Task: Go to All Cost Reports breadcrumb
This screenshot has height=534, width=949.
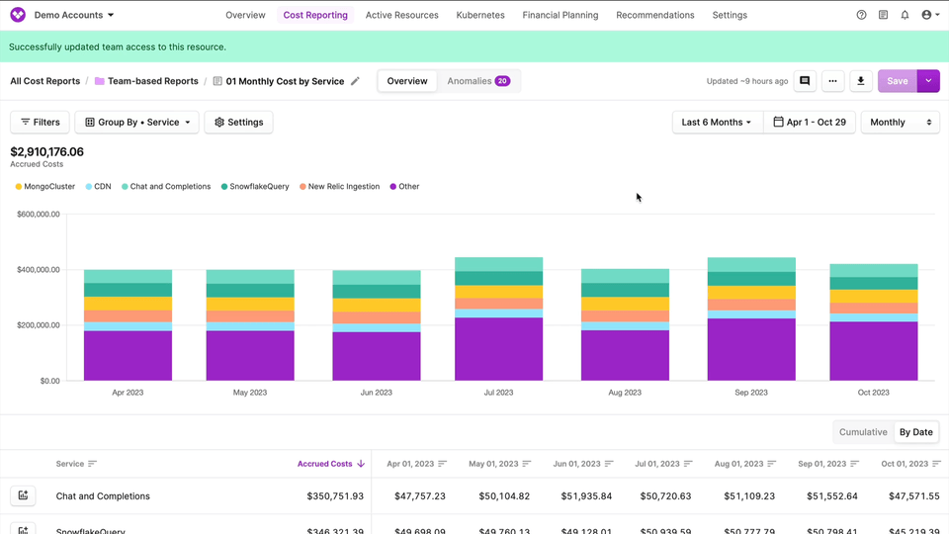Action: pyautogui.click(x=45, y=81)
